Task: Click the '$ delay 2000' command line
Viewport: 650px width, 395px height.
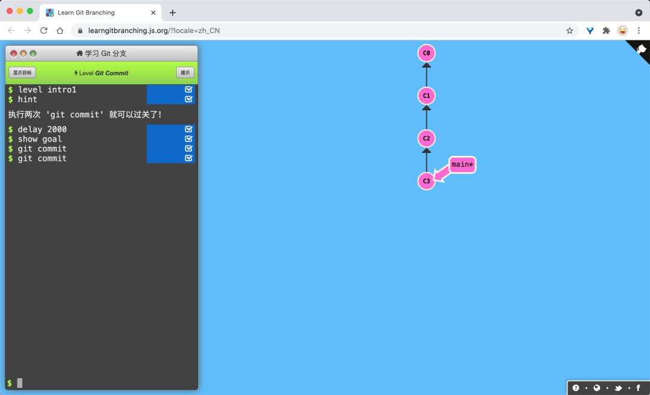Action: point(37,129)
